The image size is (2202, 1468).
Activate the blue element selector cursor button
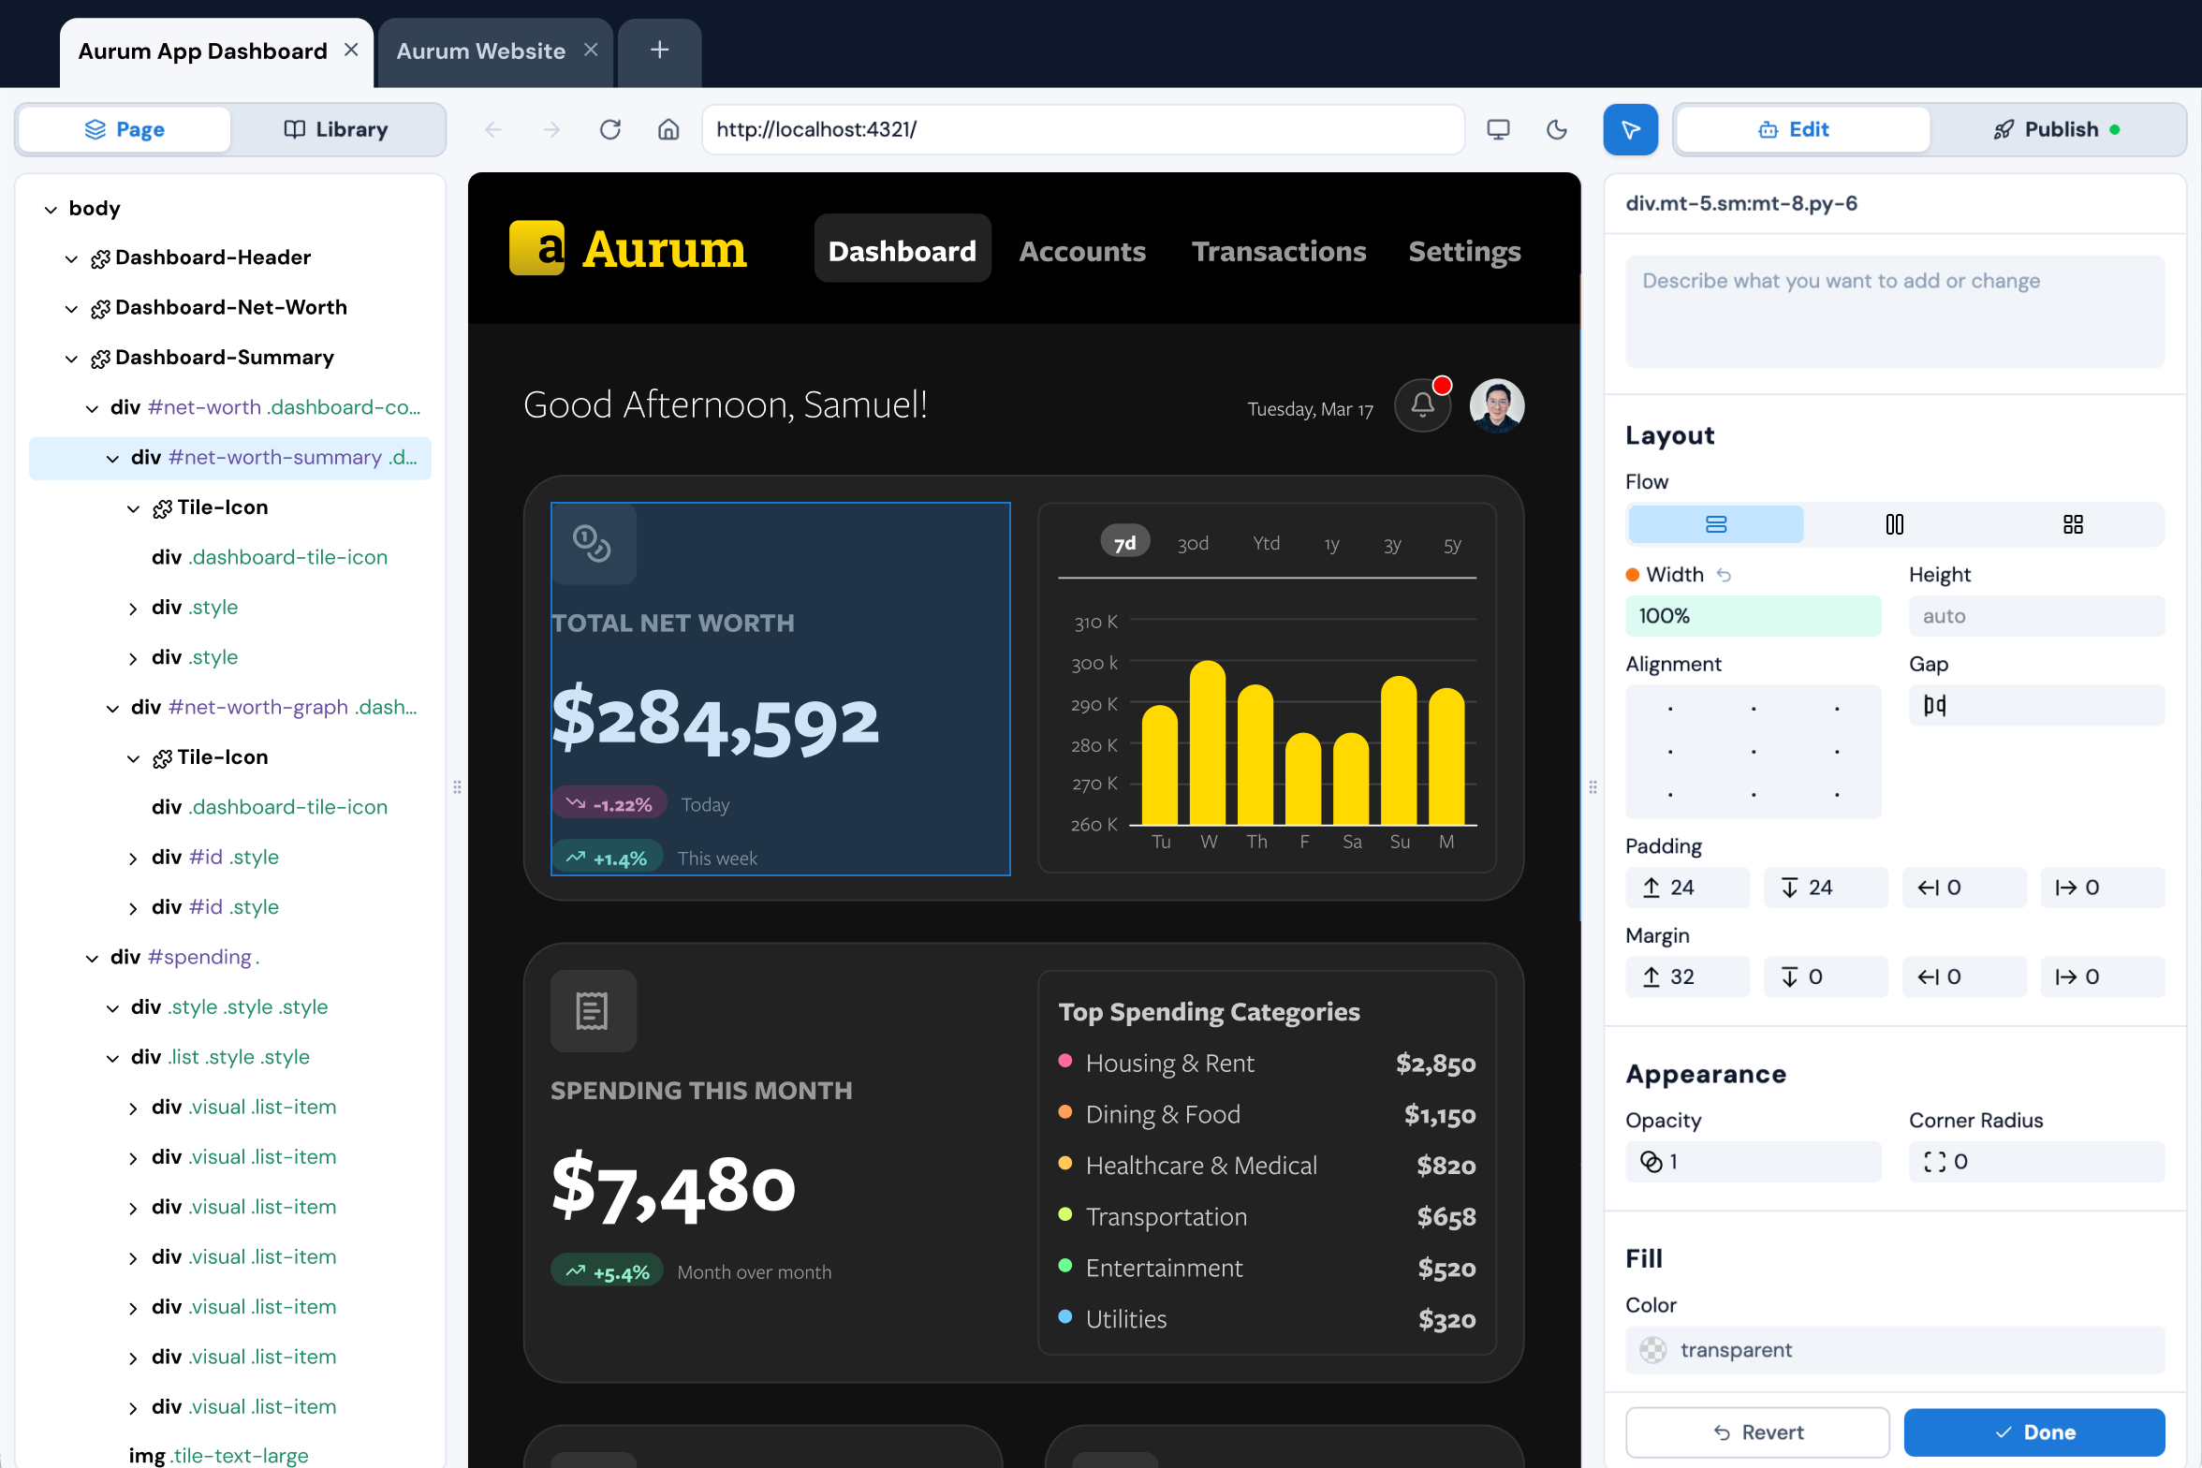click(x=1630, y=129)
